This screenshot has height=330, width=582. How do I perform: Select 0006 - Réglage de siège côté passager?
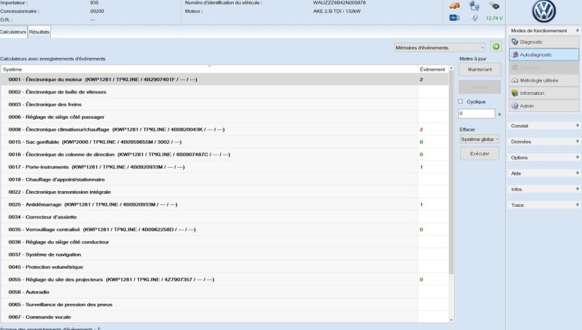tap(224, 117)
